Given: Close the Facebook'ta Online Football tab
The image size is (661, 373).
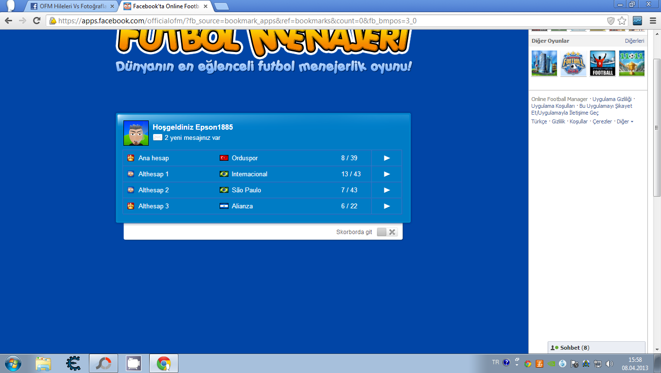Looking at the screenshot, I should (x=205, y=6).
